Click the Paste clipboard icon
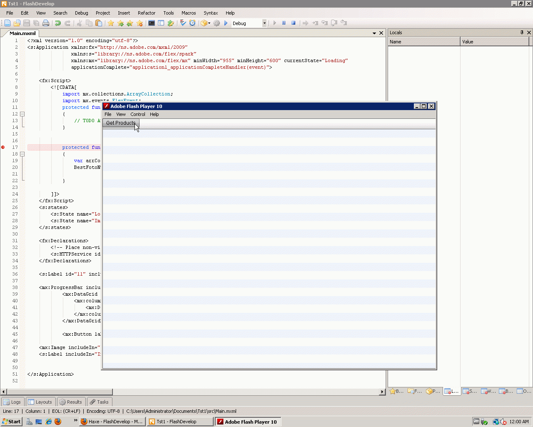The image size is (533, 427). 99,23
